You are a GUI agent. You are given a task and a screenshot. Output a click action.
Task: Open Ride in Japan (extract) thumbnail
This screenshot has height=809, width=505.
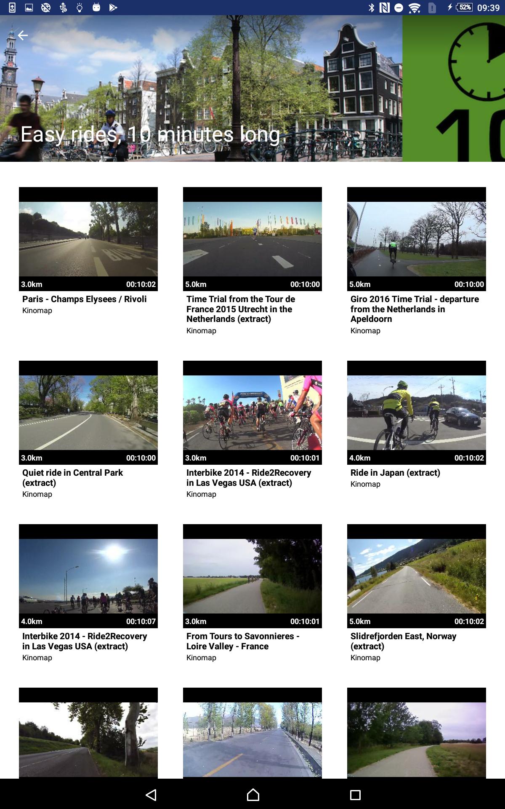coord(417,413)
